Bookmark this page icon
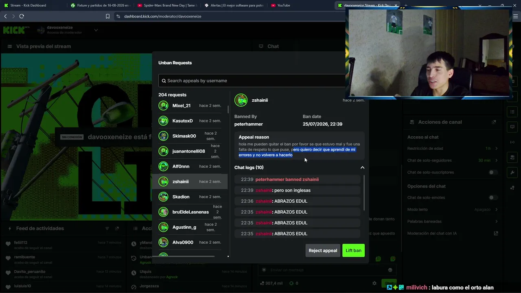521x293 pixels. click(107, 16)
